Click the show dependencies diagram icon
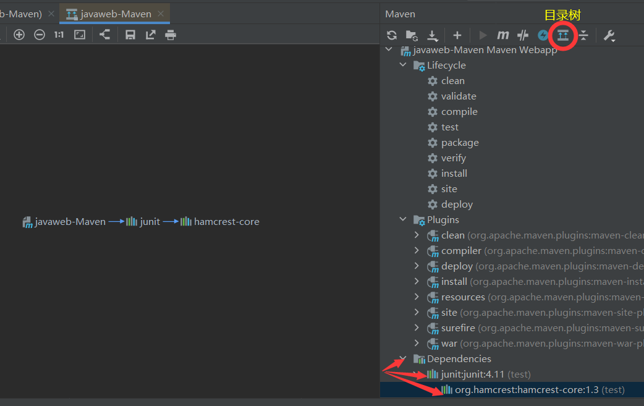644x406 pixels. tap(563, 35)
